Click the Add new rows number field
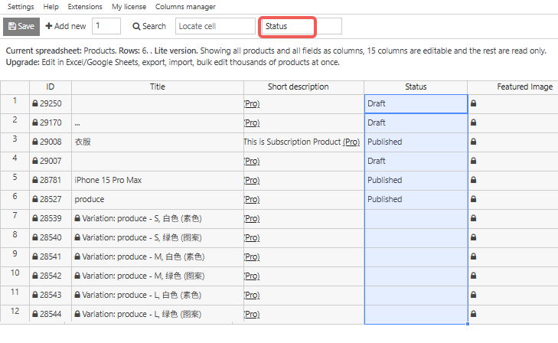The height and width of the screenshot is (343, 558). tap(106, 26)
